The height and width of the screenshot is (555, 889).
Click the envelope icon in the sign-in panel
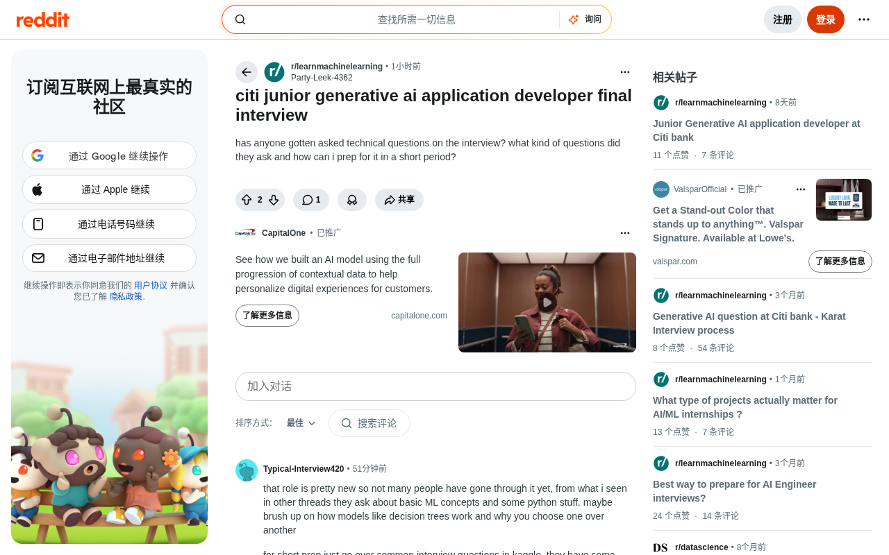(38, 258)
